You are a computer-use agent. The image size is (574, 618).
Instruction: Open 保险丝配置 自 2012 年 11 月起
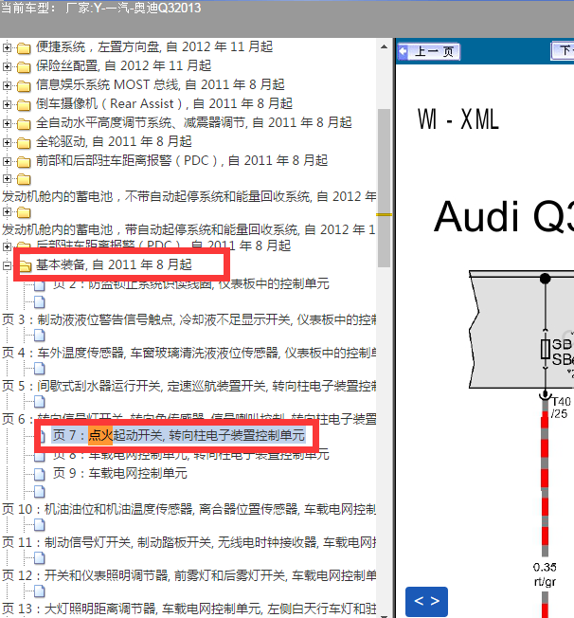[124, 65]
